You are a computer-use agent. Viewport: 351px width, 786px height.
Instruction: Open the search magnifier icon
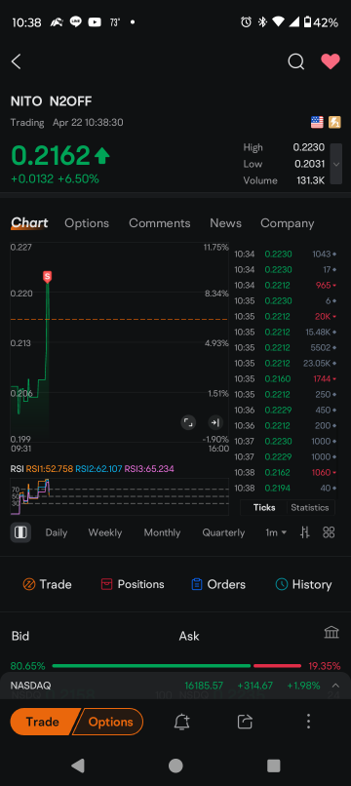click(x=295, y=61)
